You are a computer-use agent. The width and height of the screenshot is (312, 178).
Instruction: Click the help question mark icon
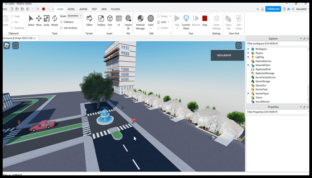284,9
